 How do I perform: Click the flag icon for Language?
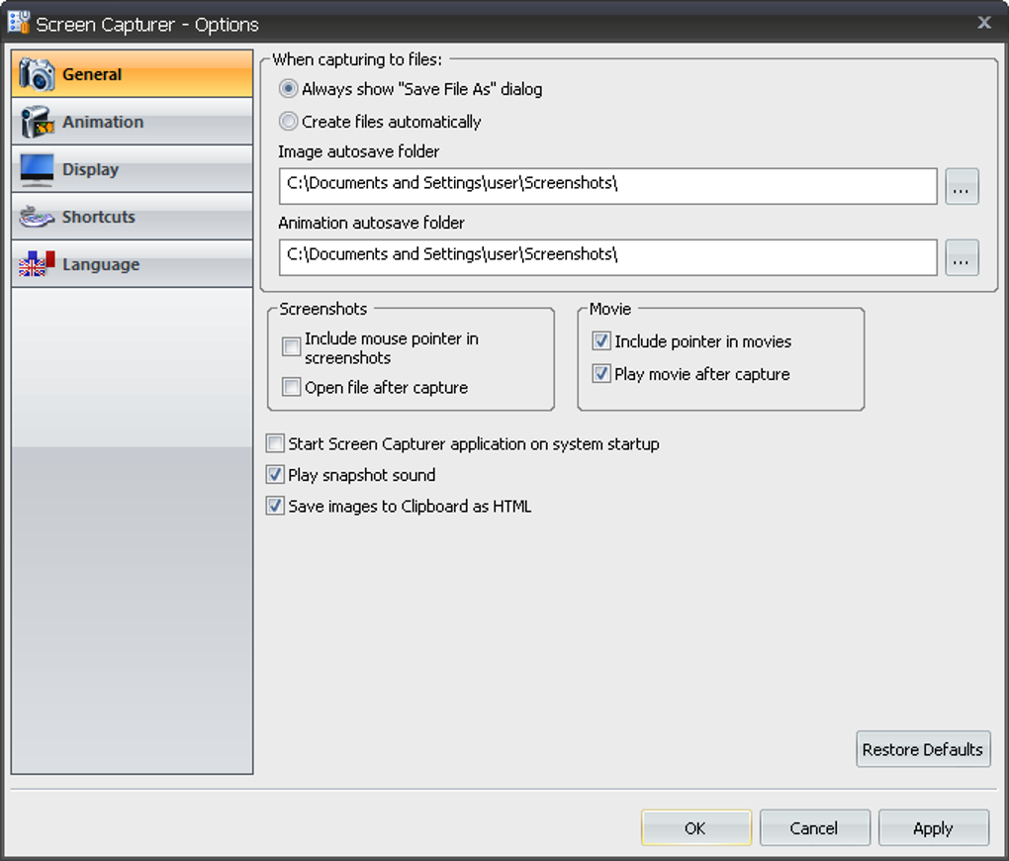coord(38,264)
